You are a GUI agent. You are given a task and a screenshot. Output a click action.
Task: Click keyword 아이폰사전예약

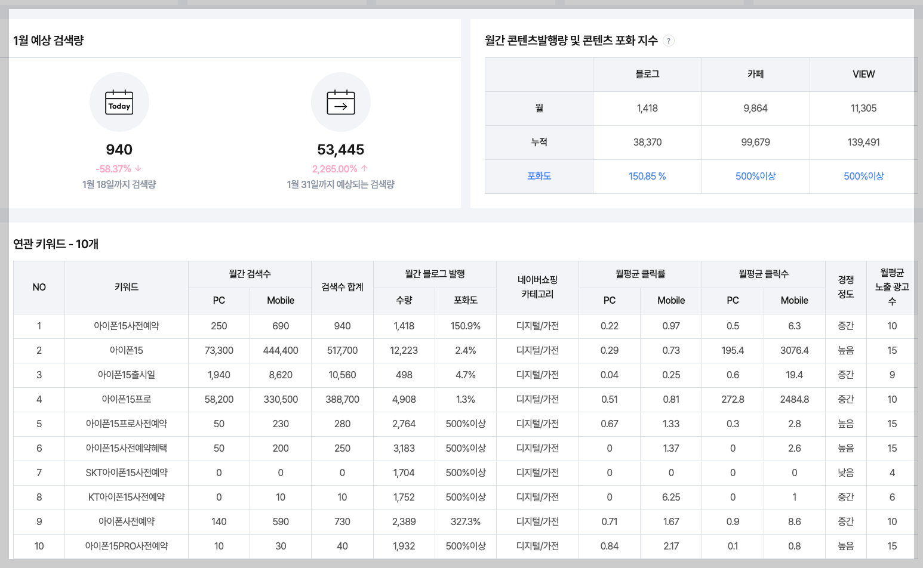point(127,521)
